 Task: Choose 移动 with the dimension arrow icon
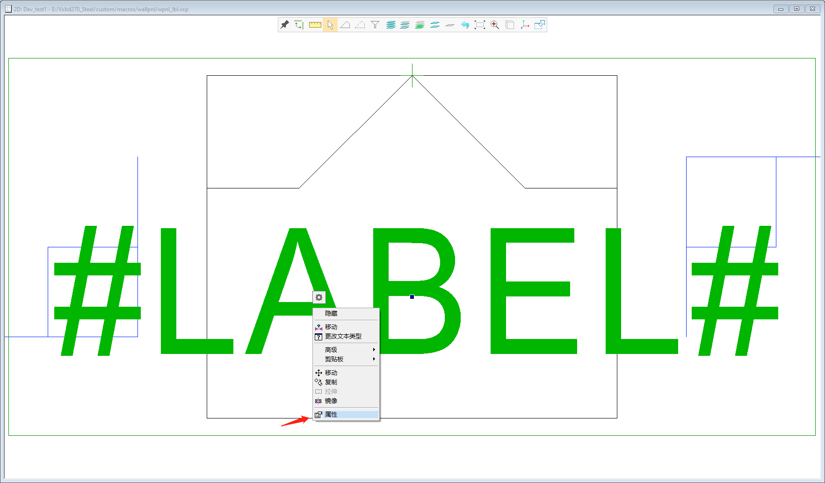tap(346, 327)
